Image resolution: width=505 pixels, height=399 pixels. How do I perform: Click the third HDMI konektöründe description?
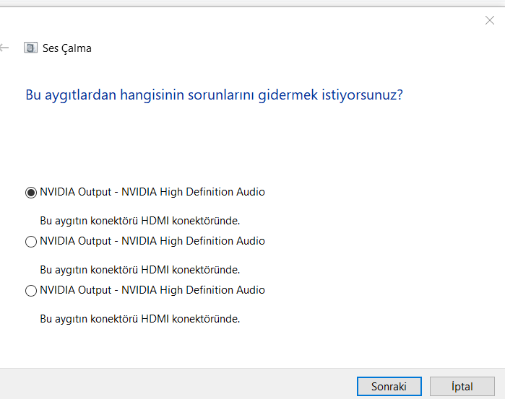(x=139, y=318)
